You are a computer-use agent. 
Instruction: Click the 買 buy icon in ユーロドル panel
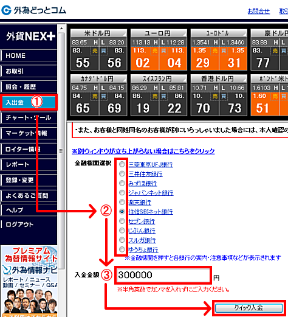pyautogui.click(x=224, y=51)
